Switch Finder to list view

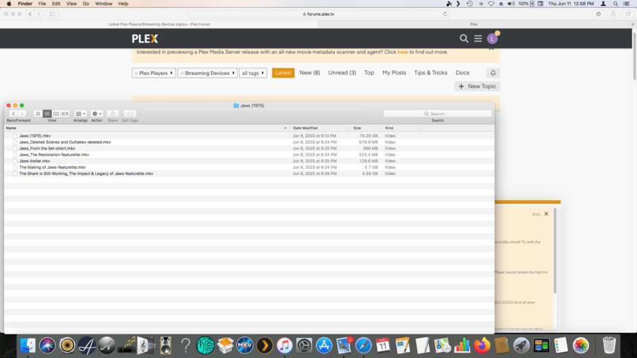[x=47, y=113]
